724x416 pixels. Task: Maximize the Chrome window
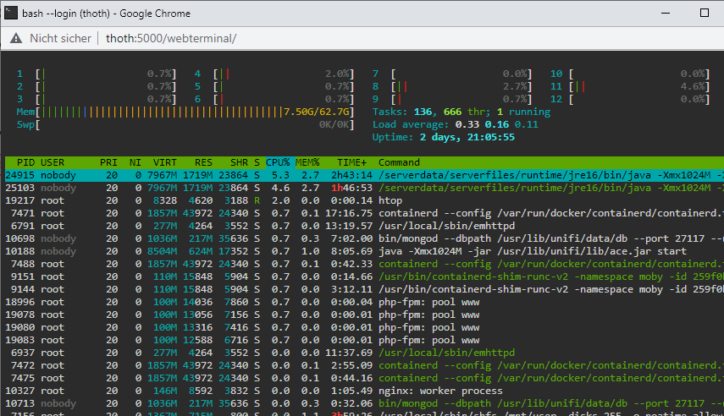point(705,13)
